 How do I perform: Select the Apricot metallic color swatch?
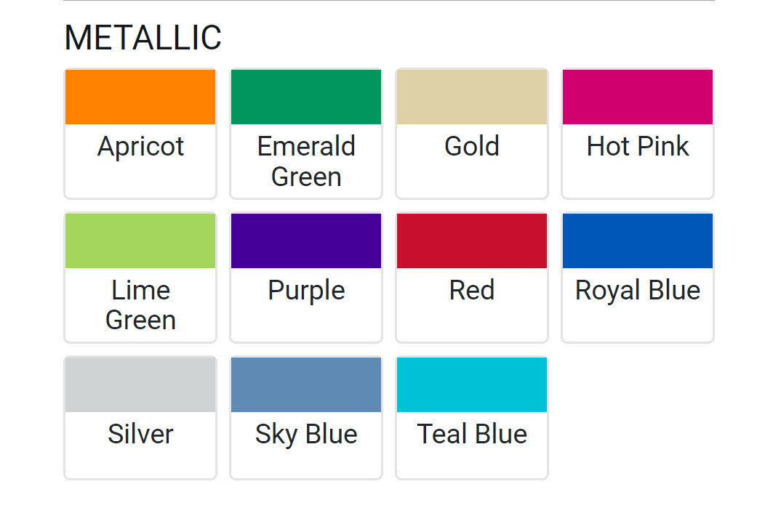(140, 97)
